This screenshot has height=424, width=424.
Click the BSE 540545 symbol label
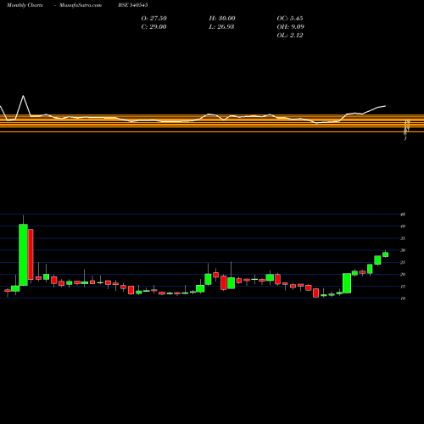(133, 5)
